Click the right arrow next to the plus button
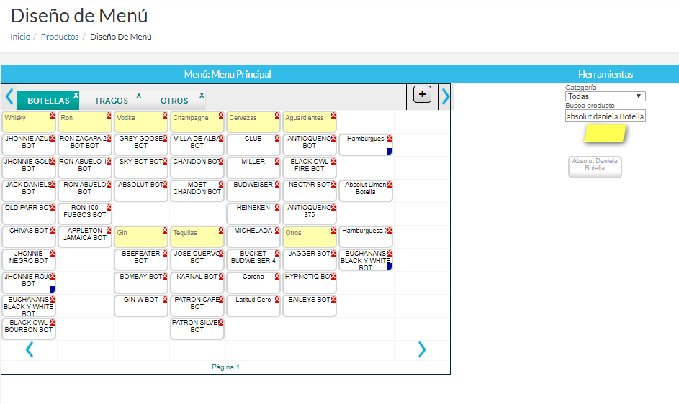 point(445,96)
